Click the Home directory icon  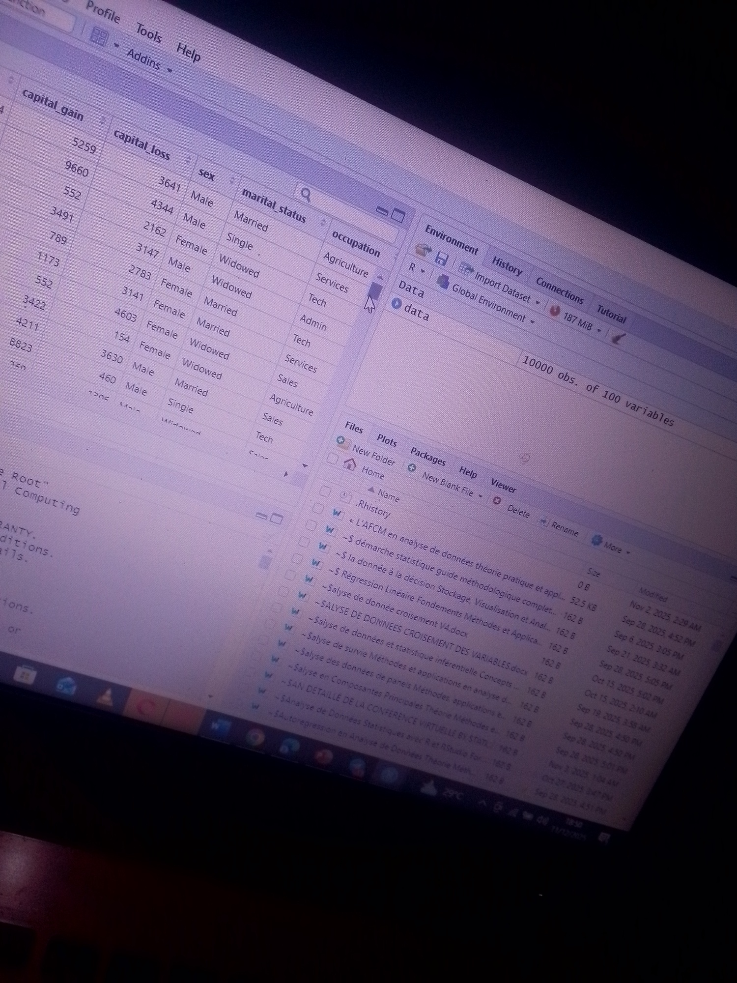click(349, 463)
